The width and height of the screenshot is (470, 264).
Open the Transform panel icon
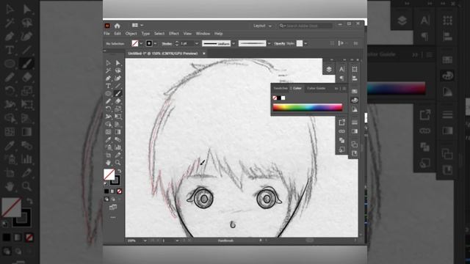(x=355, y=69)
